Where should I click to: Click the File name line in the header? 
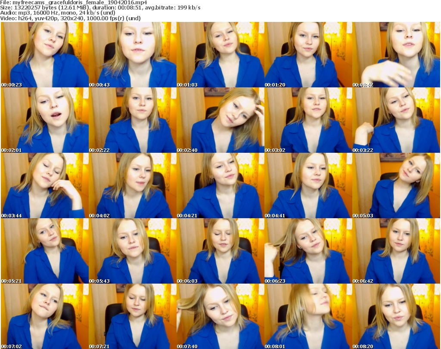(73, 3)
